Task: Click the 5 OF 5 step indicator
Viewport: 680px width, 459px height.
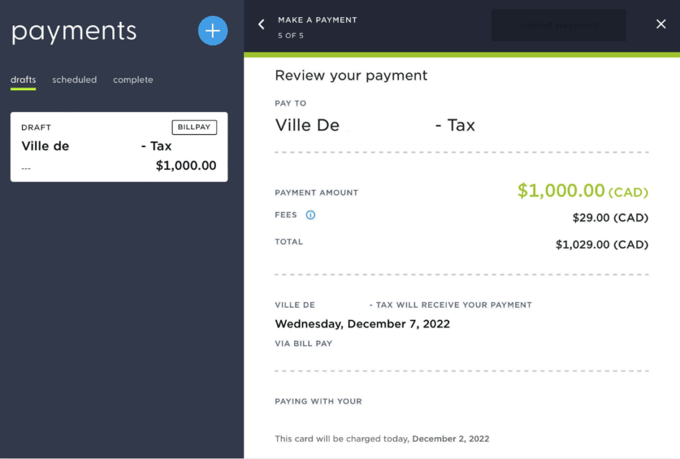Action: (291, 36)
